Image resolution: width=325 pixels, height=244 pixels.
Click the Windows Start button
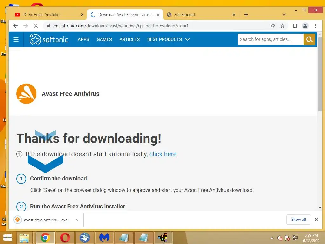(x=8, y=238)
